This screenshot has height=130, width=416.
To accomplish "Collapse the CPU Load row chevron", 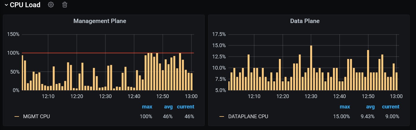I will [x=6, y=5].
